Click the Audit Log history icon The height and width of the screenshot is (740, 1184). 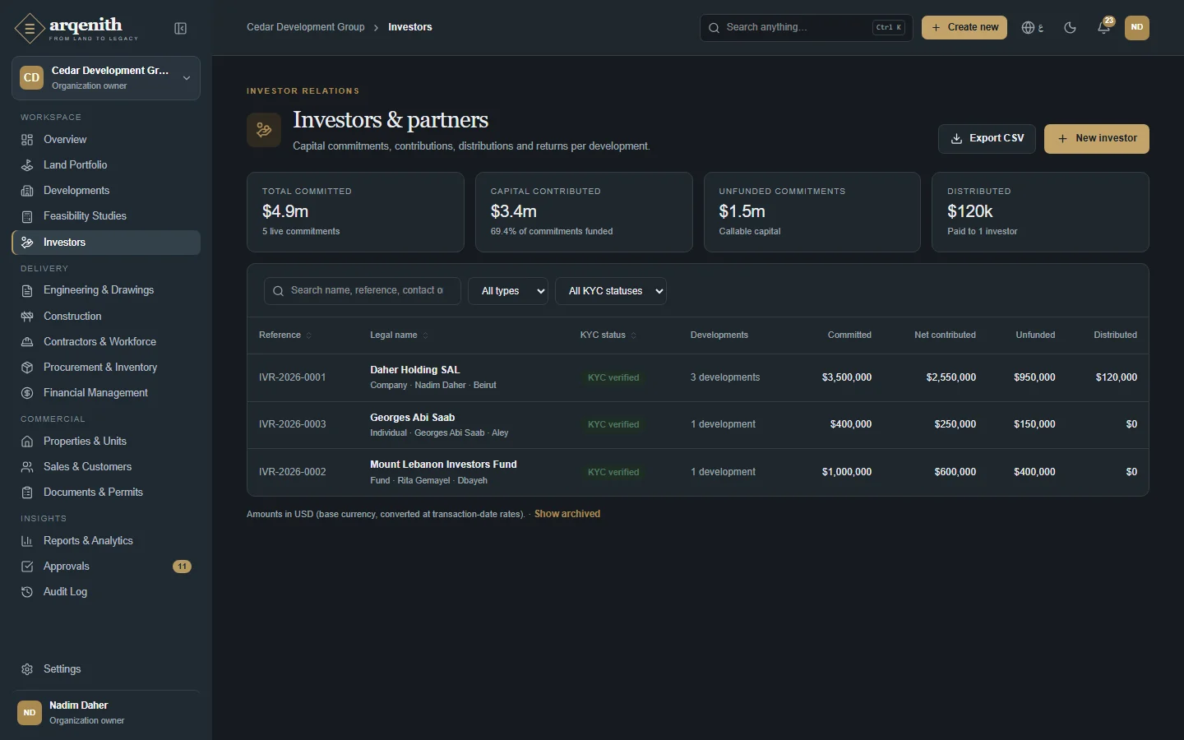[x=27, y=592]
